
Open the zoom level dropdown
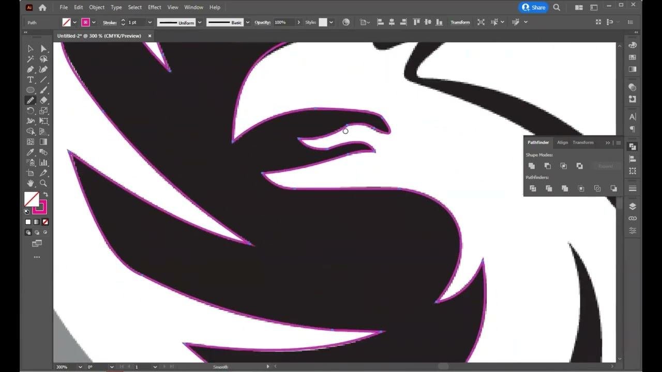(x=81, y=367)
